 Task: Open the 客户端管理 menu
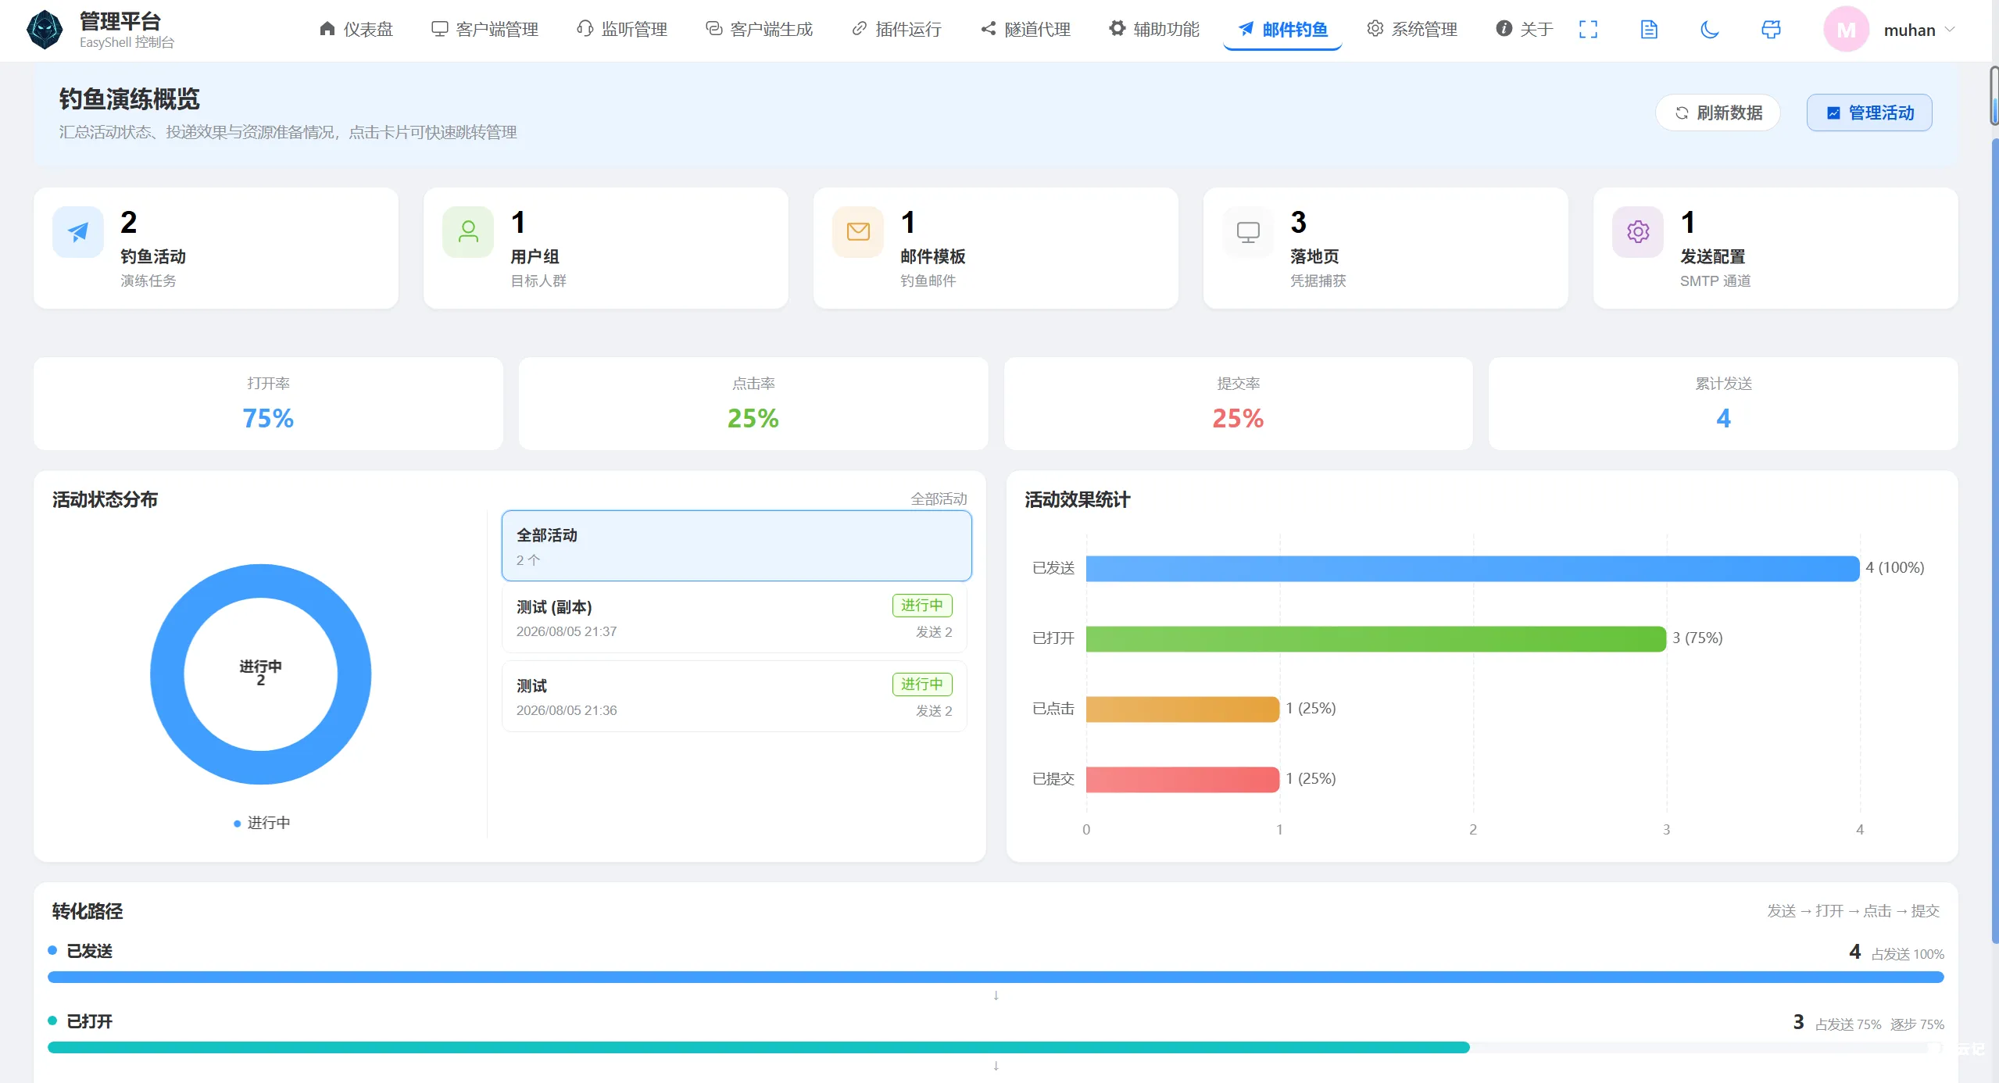(x=485, y=30)
